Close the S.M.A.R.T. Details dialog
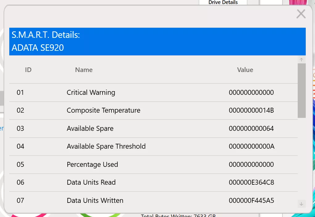The width and height of the screenshot is (315, 217). 301,14
